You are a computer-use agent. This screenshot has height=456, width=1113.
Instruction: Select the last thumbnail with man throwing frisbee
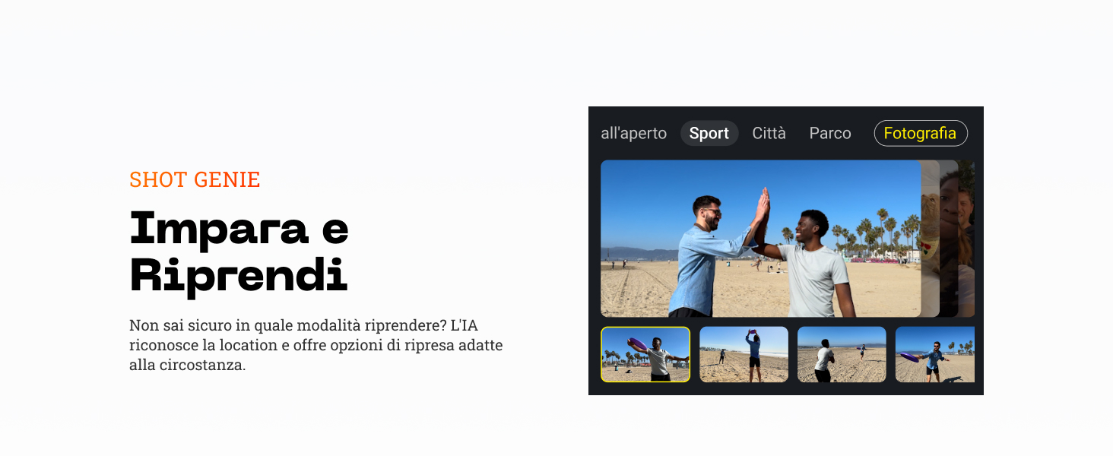935,354
